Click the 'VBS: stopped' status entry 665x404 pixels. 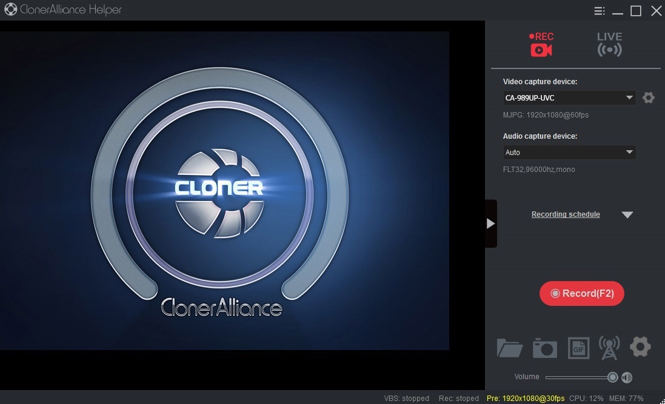(407, 399)
